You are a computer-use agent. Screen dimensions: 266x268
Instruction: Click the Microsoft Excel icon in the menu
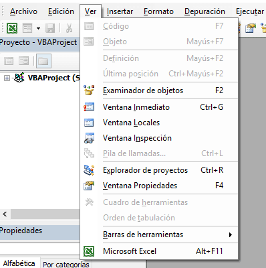89,251
